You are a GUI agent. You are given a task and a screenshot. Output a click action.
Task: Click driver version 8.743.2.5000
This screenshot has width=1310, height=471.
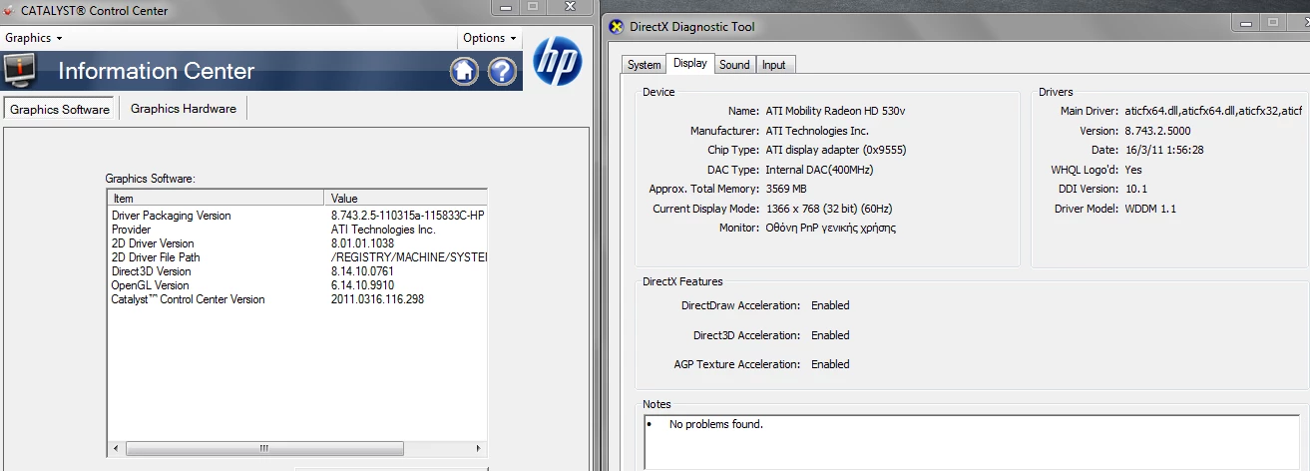[x=1157, y=131]
